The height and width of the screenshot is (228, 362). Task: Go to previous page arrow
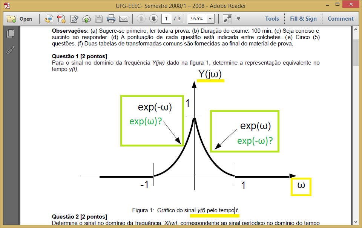click(x=141, y=19)
